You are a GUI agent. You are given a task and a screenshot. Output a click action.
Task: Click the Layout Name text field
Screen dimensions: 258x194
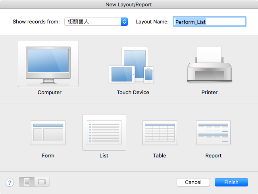pos(210,21)
